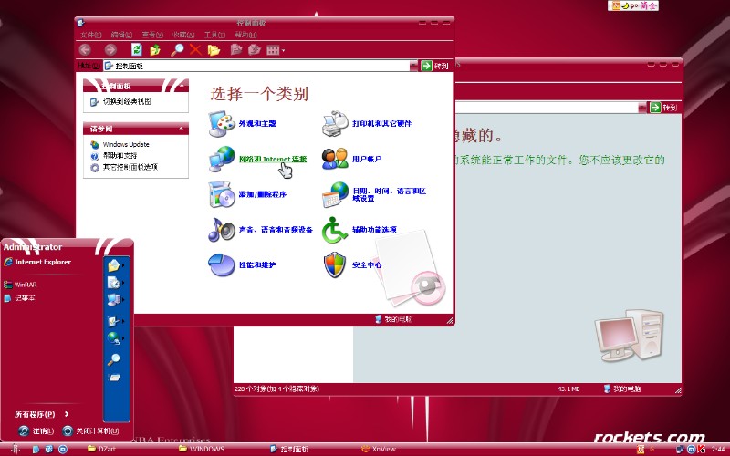This screenshot has width=730, height=456.
Task: Open 日期、时间、语言和区域设置 icon
Action: 335,194
